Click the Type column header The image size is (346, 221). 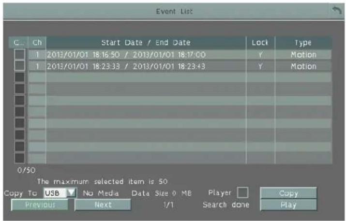click(x=303, y=43)
